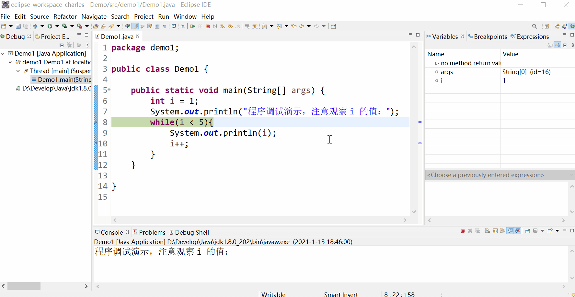Click the Console red Terminate icon
The height and width of the screenshot is (297, 575).
[463, 231]
